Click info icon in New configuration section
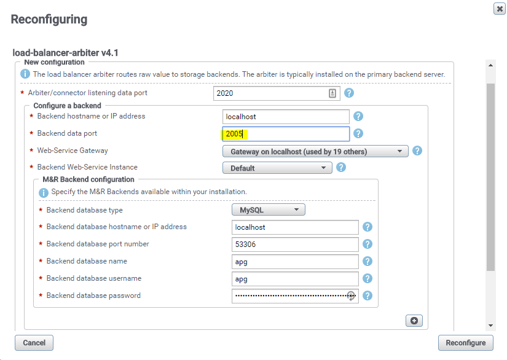The height and width of the screenshot is (360, 507). pos(26,74)
